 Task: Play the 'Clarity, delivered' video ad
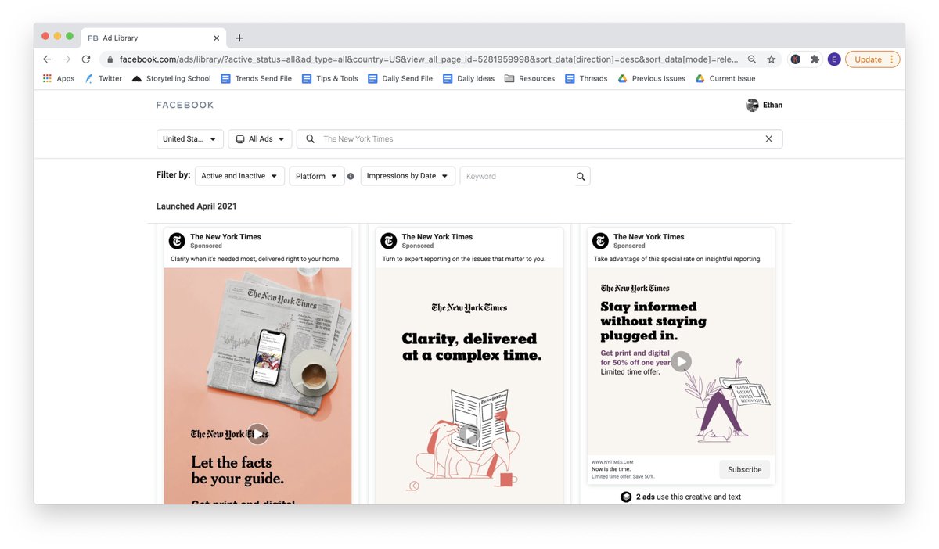(x=469, y=434)
